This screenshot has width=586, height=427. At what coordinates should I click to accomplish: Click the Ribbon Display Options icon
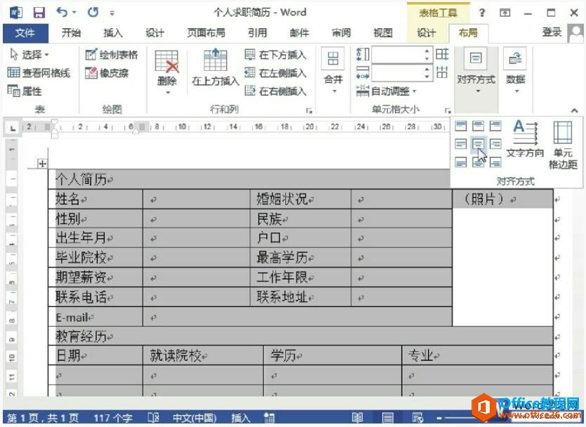(505, 13)
